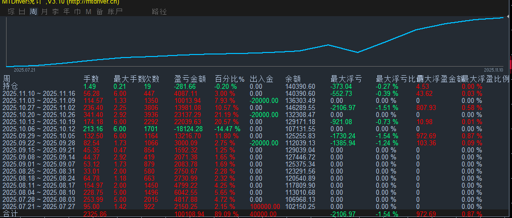Open the 账户 account tab
The width and height of the screenshot is (512, 218).
(115, 12)
